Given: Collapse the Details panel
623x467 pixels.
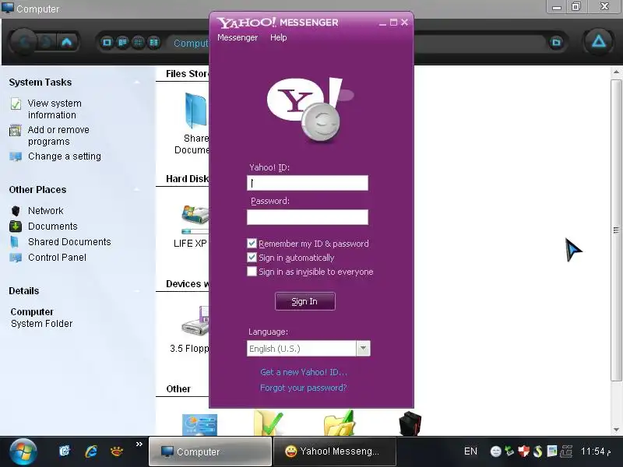Looking at the screenshot, I should [x=137, y=290].
